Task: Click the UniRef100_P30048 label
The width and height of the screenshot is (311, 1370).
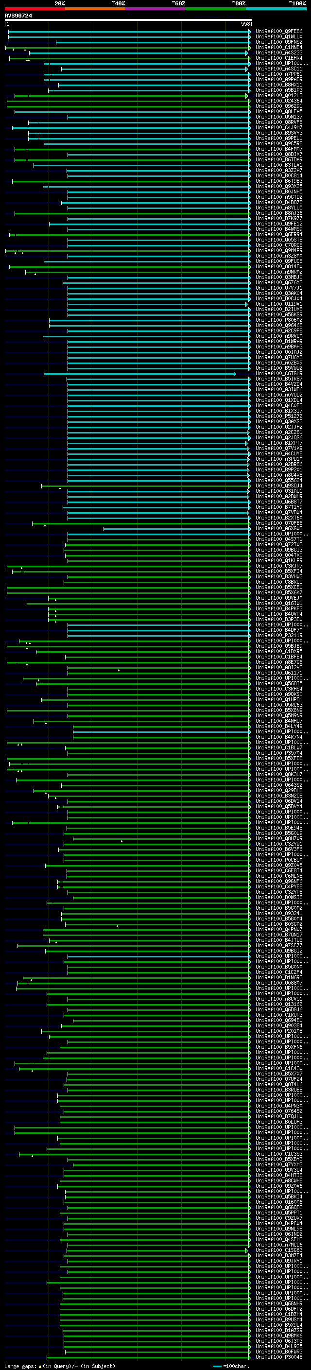Action: click(278, 1357)
